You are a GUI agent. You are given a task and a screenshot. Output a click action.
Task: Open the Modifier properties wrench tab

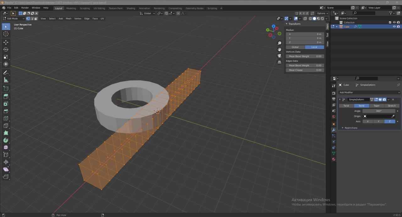pyautogui.click(x=334, y=130)
